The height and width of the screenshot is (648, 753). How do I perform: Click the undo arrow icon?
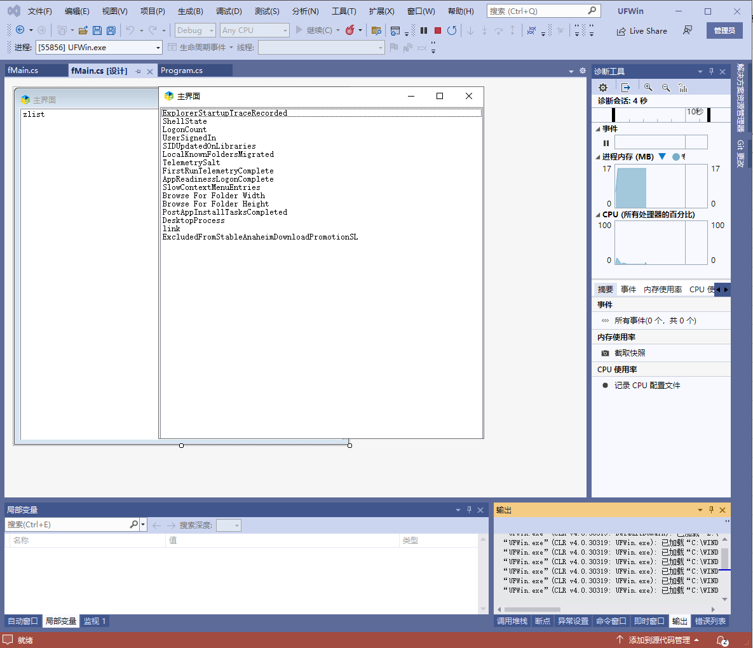130,30
